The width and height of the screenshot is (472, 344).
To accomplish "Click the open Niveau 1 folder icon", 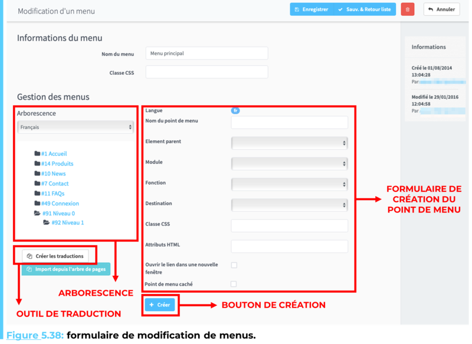I will click(x=47, y=223).
